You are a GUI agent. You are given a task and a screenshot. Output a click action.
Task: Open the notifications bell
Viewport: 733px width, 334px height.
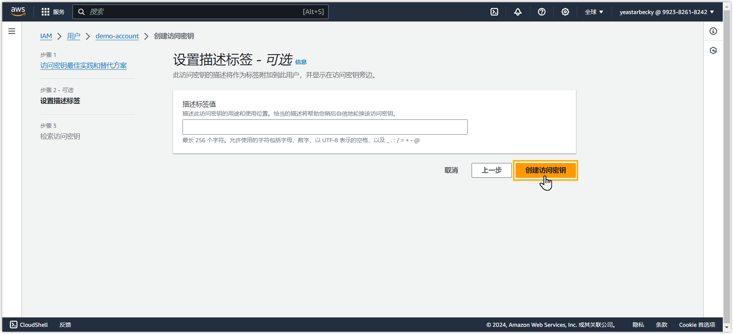coord(518,12)
